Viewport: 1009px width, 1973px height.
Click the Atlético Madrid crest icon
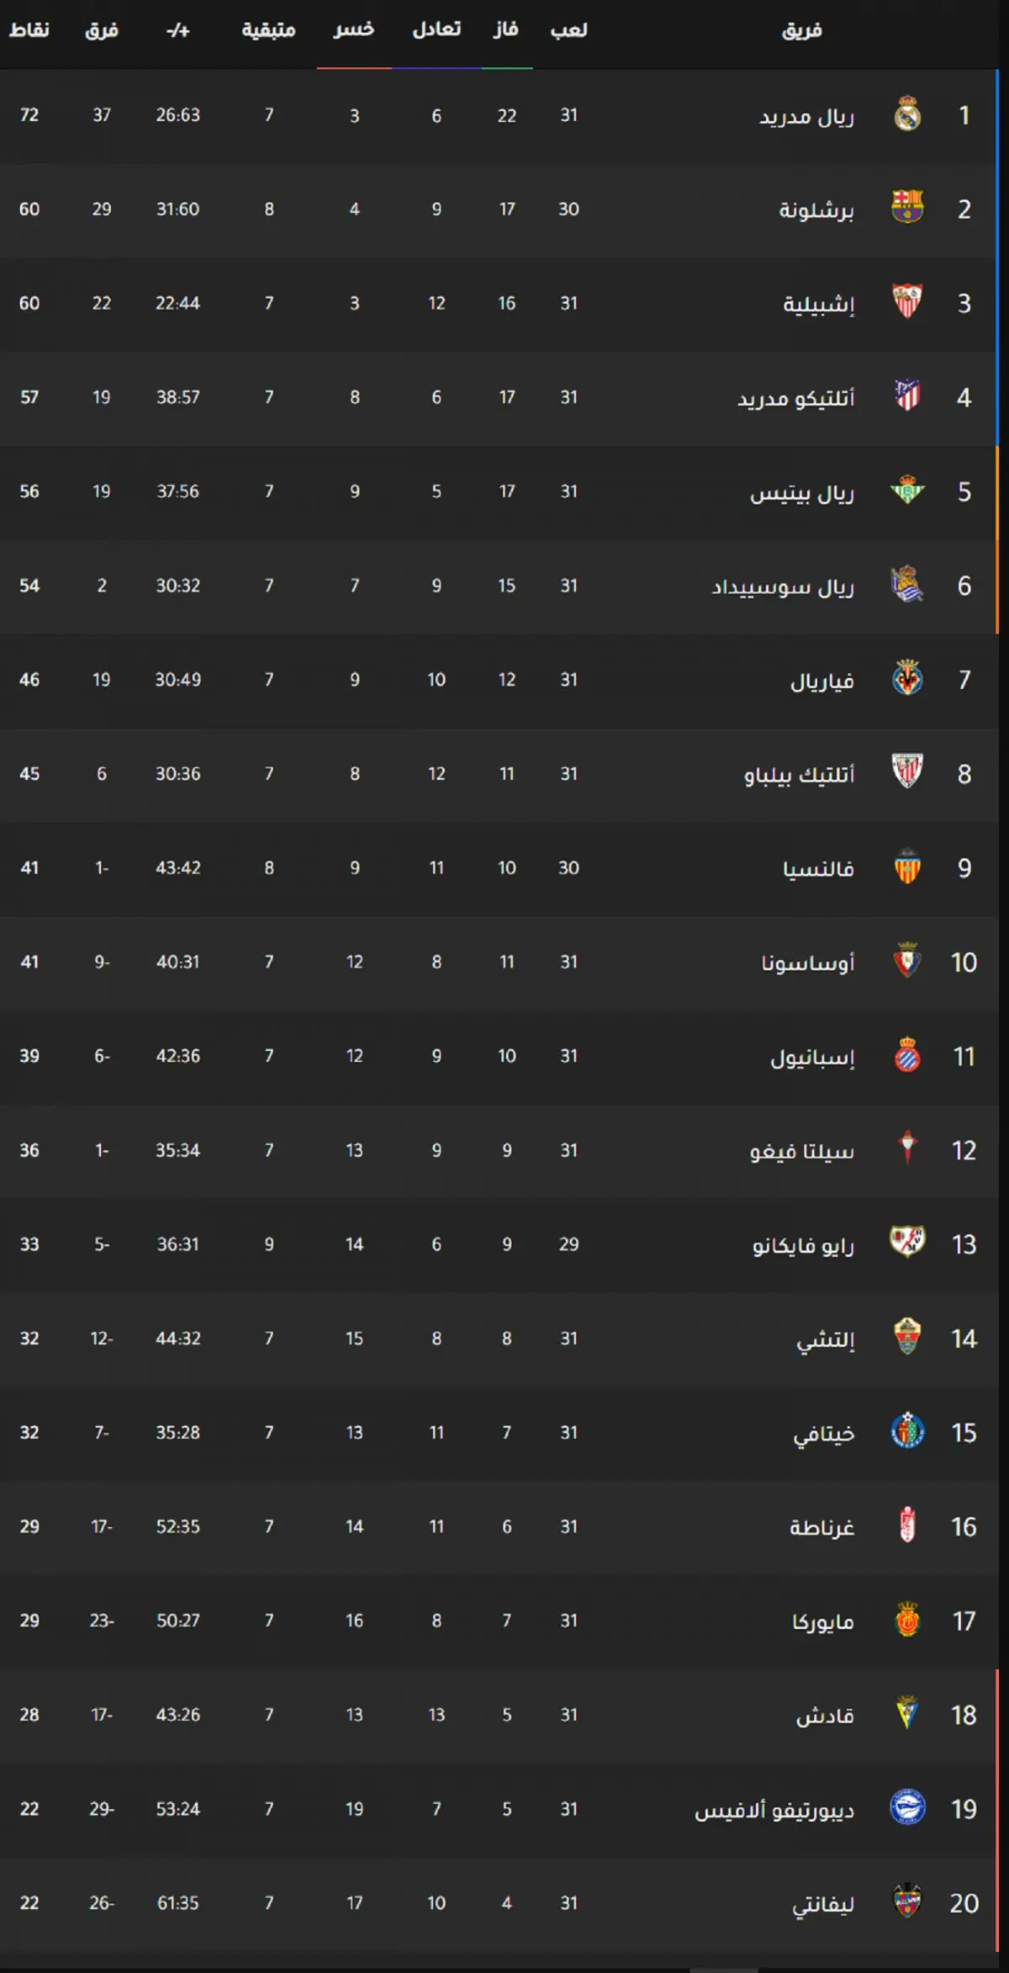point(907,396)
